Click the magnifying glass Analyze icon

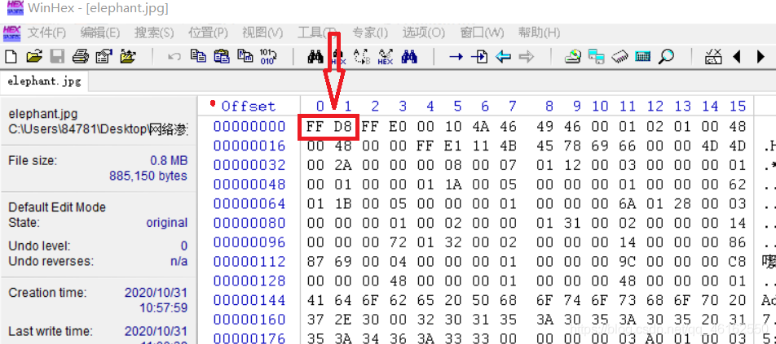667,56
